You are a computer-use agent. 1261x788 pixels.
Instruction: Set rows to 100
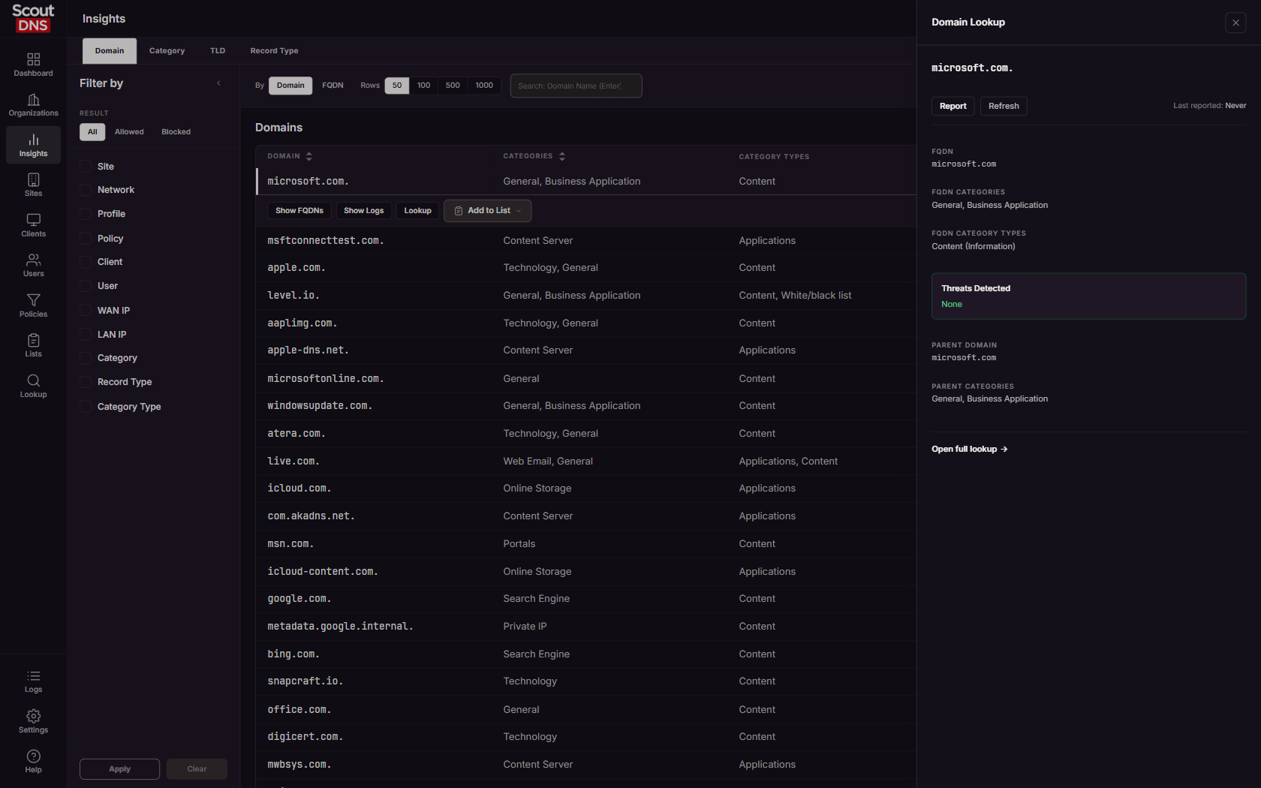(x=423, y=86)
